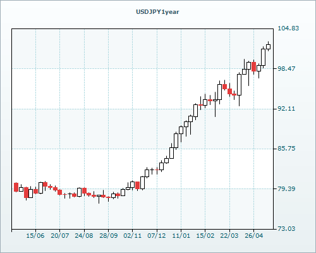Select the 22/03 date label

click(x=229, y=235)
